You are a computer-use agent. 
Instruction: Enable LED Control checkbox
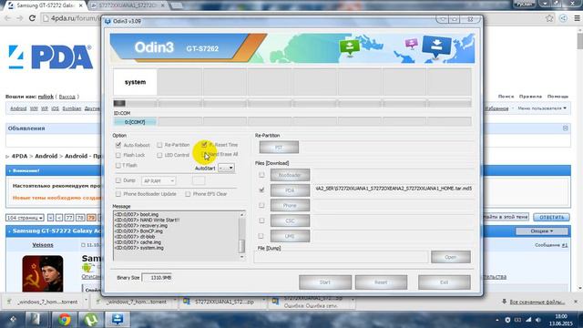(159, 155)
